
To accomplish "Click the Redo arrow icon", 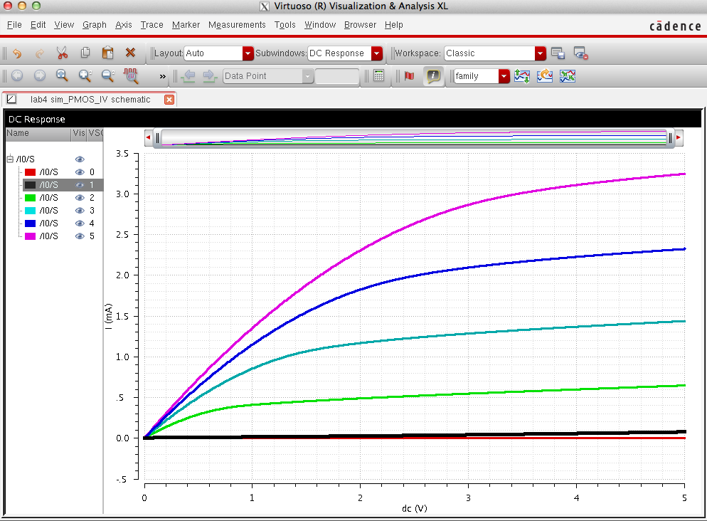I will 40,53.
